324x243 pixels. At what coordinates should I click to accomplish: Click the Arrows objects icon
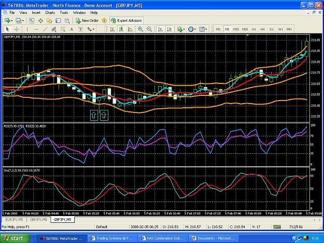coord(89,30)
